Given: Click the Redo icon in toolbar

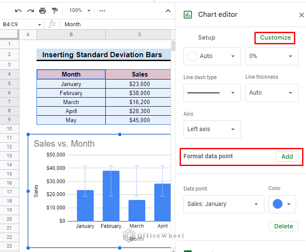Looking at the screenshot, I should tap(30, 10).
